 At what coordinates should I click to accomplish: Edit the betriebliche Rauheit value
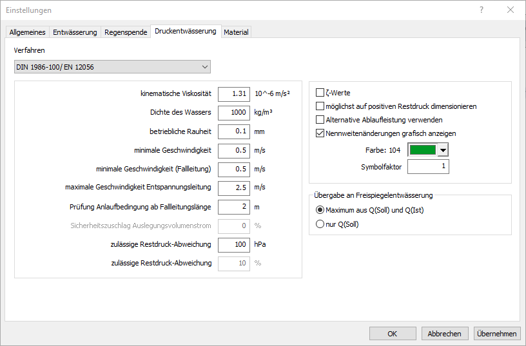[x=234, y=131]
